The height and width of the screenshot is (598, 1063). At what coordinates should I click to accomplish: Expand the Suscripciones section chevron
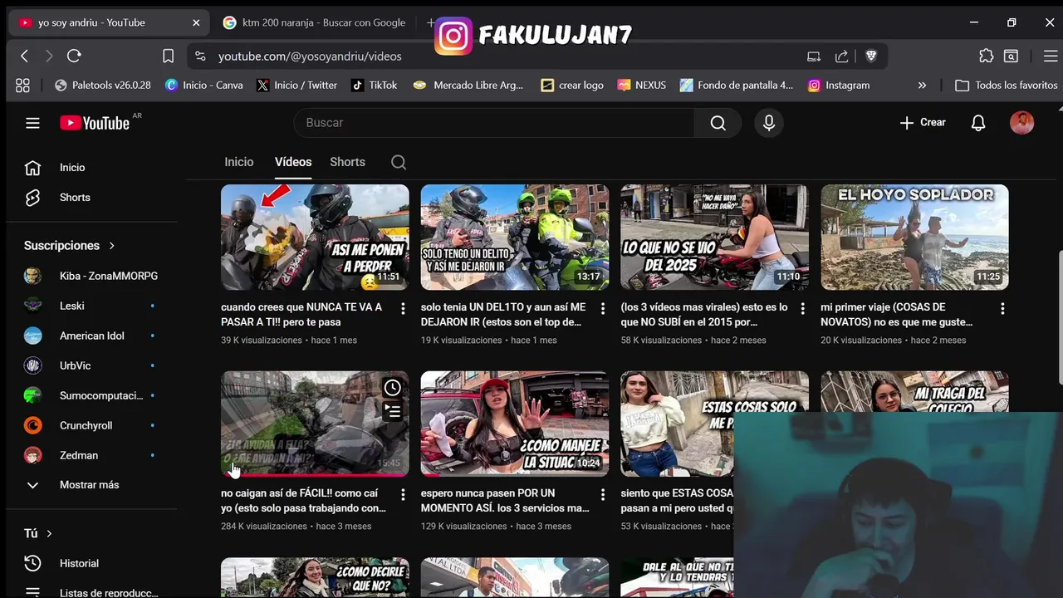coord(112,246)
